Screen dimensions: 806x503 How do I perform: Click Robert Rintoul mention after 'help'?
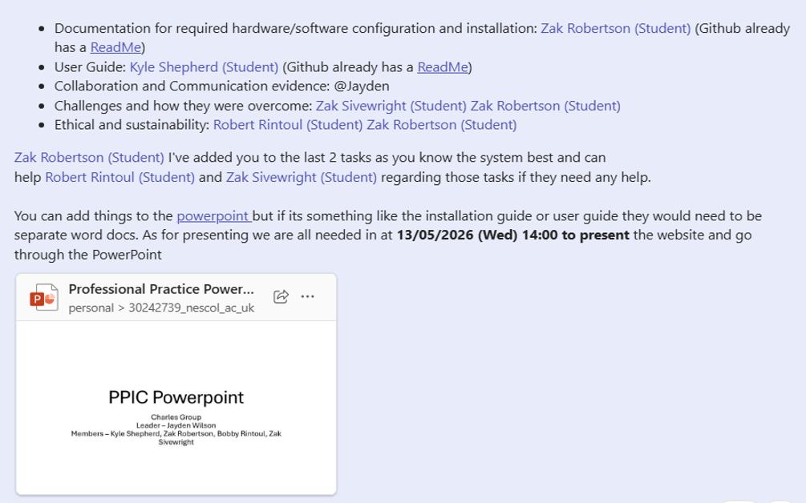tap(119, 177)
